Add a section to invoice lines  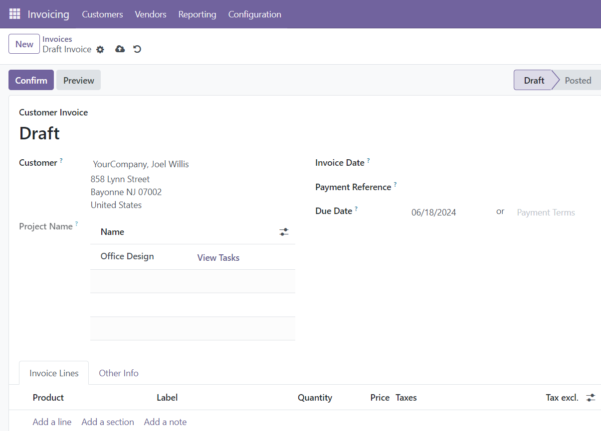coord(108,422)
